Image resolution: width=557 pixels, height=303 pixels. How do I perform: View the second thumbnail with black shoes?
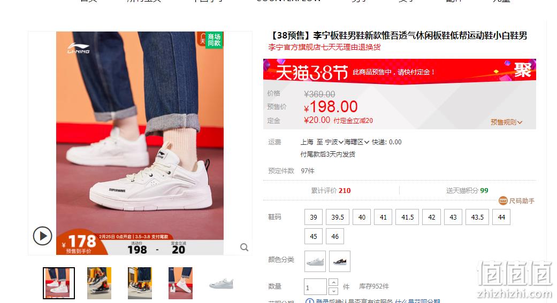pyautogui.click(x=99, y=283)
